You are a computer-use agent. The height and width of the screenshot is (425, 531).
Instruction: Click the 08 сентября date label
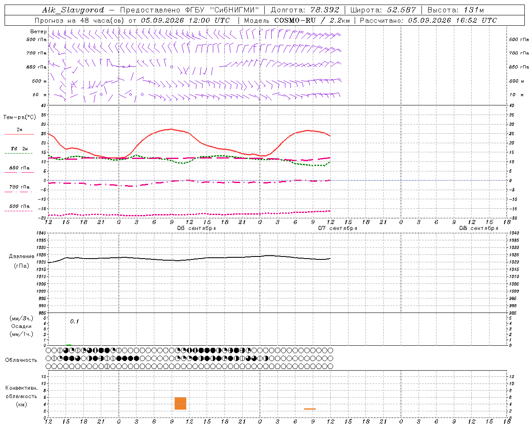pos(479,228)
